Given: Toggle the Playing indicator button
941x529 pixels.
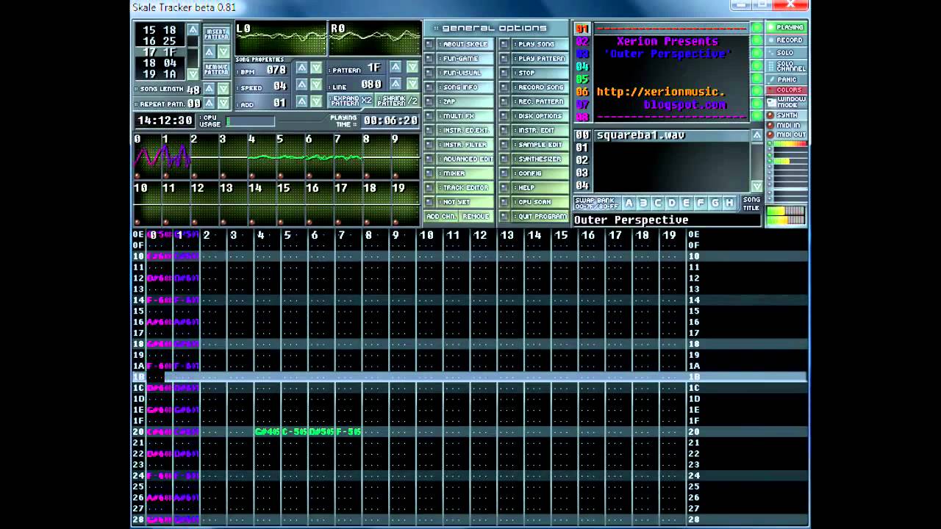Looking at the screenshot, I should pyautogui.click(x=787, y=27).
